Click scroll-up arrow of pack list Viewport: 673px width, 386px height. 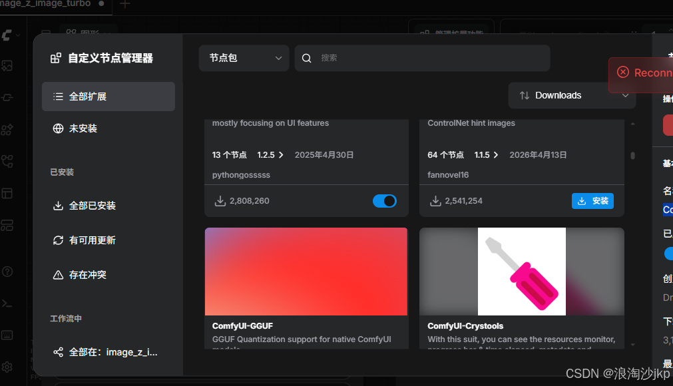[x=632, y=124]
